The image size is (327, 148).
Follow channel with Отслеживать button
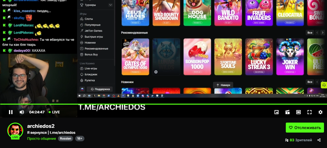click(305, 128)
